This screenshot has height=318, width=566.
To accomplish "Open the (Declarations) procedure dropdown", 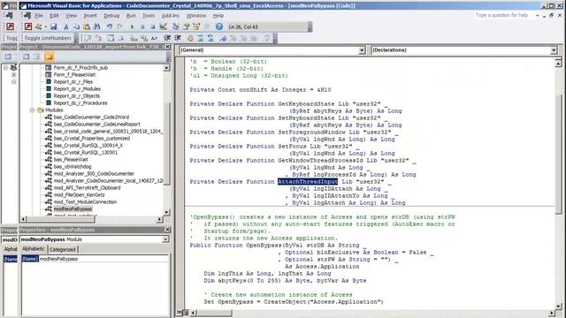I will tap(554, 50).
